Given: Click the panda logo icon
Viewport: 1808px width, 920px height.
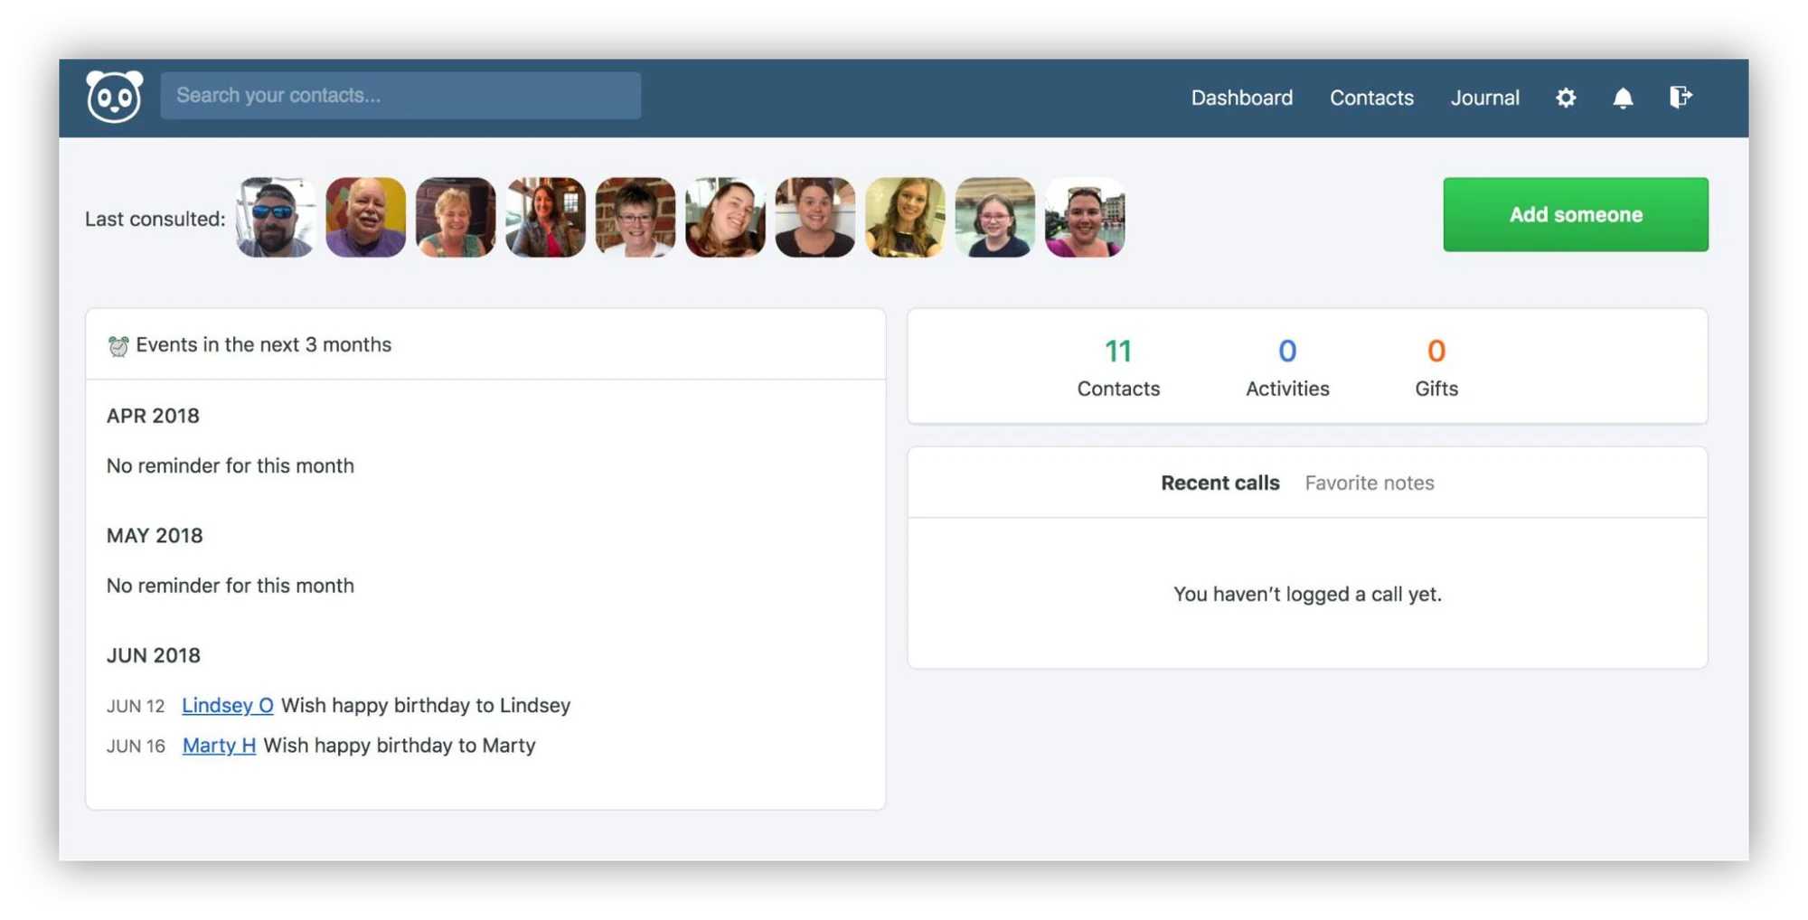Looking at the screenshot, I should 114,96.
